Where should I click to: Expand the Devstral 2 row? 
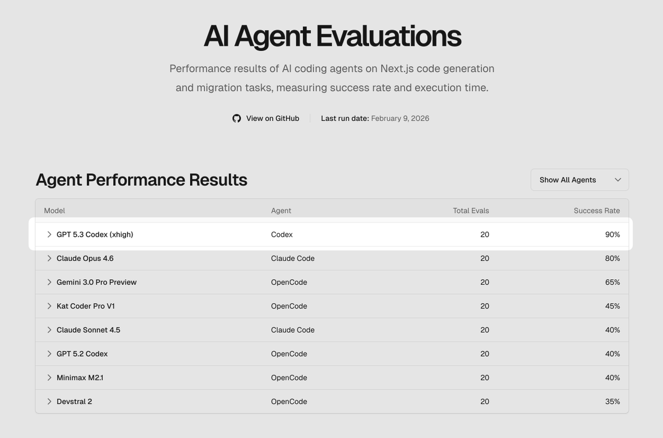(x=49, y=401)
